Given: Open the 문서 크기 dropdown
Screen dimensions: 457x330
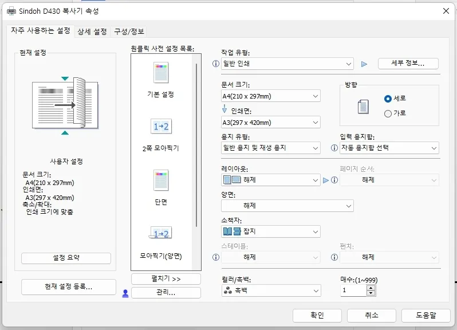Looking at the screenshot, I should coord(271,96).
